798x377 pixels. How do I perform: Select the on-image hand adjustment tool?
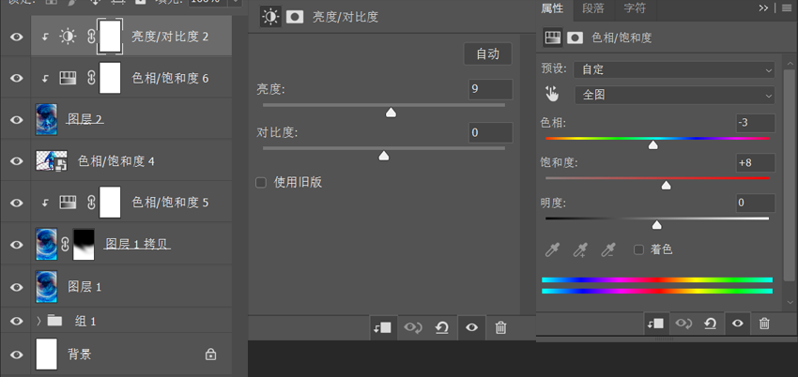tap(552, 94)
